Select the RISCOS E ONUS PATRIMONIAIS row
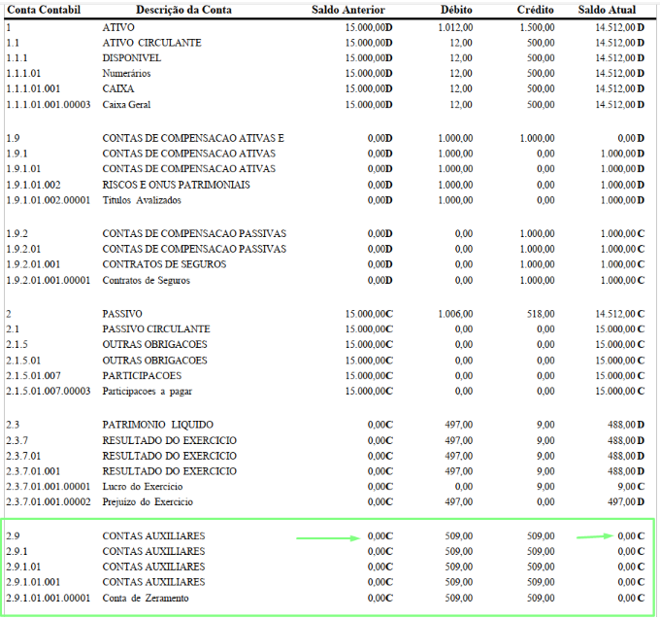The width and height of the screenshot is (660, 619). click(325, 185)
